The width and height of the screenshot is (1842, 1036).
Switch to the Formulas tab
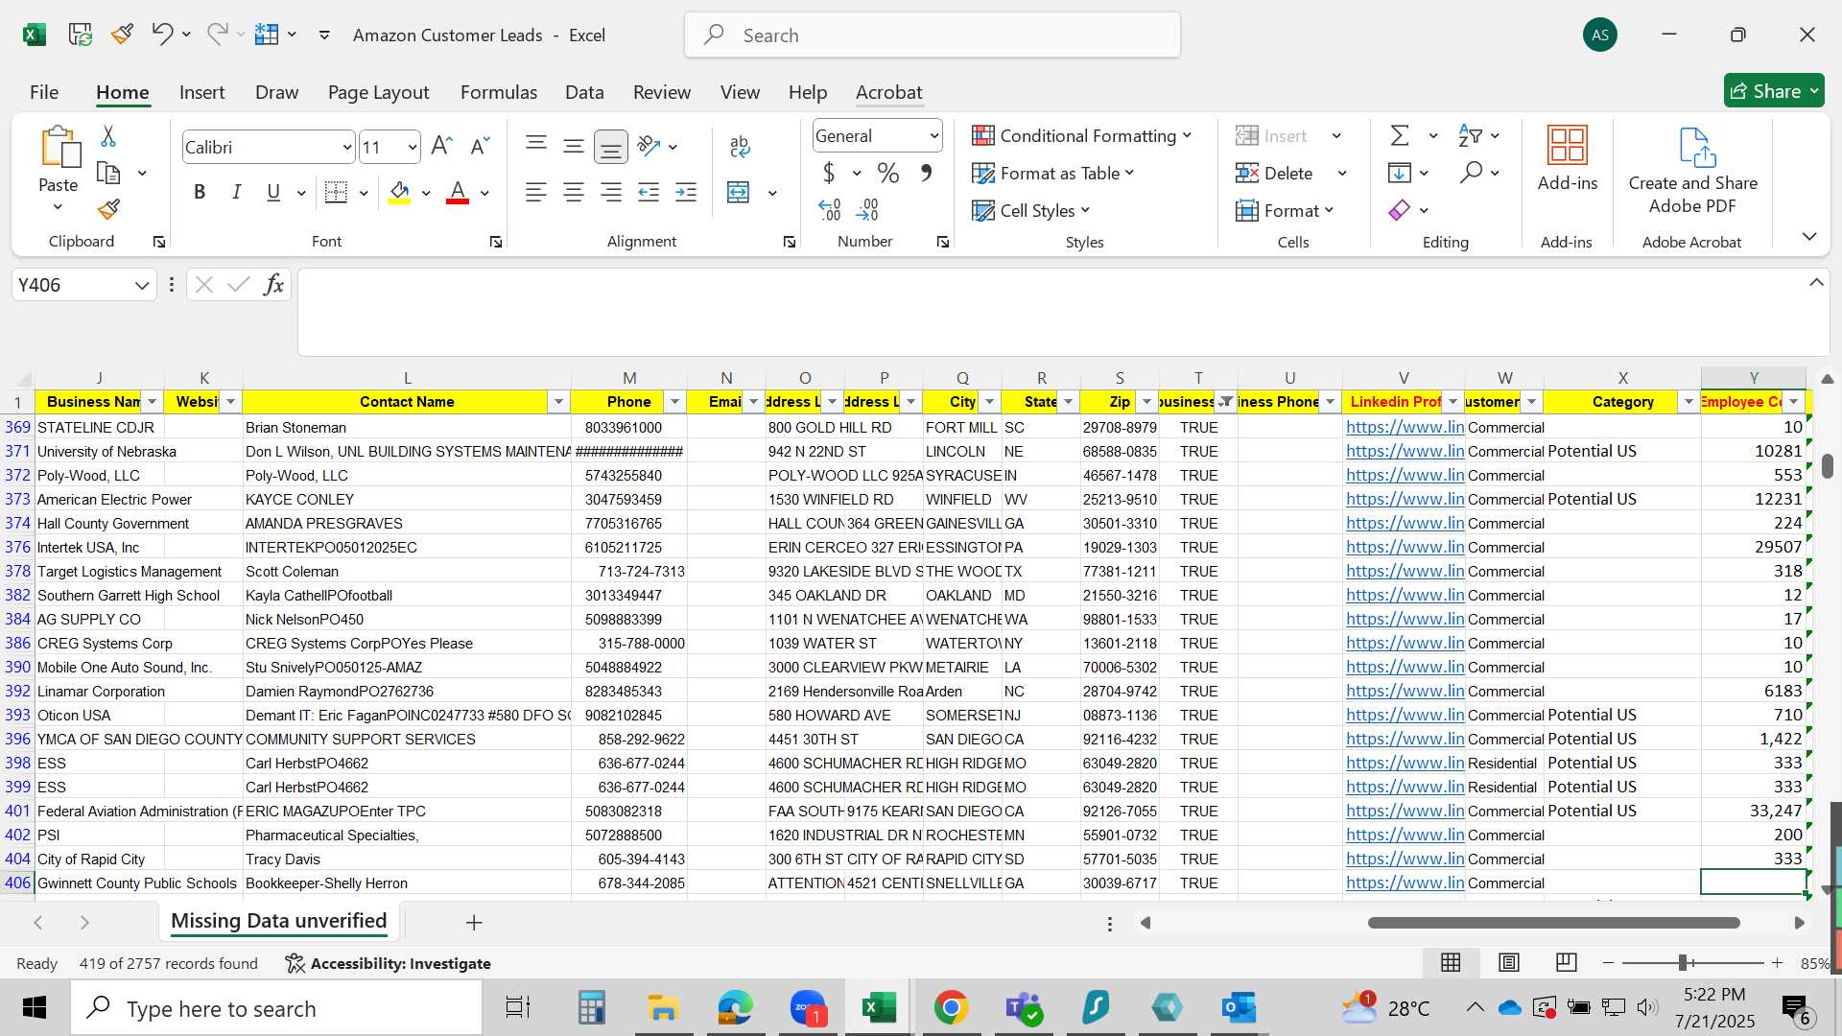499,92
